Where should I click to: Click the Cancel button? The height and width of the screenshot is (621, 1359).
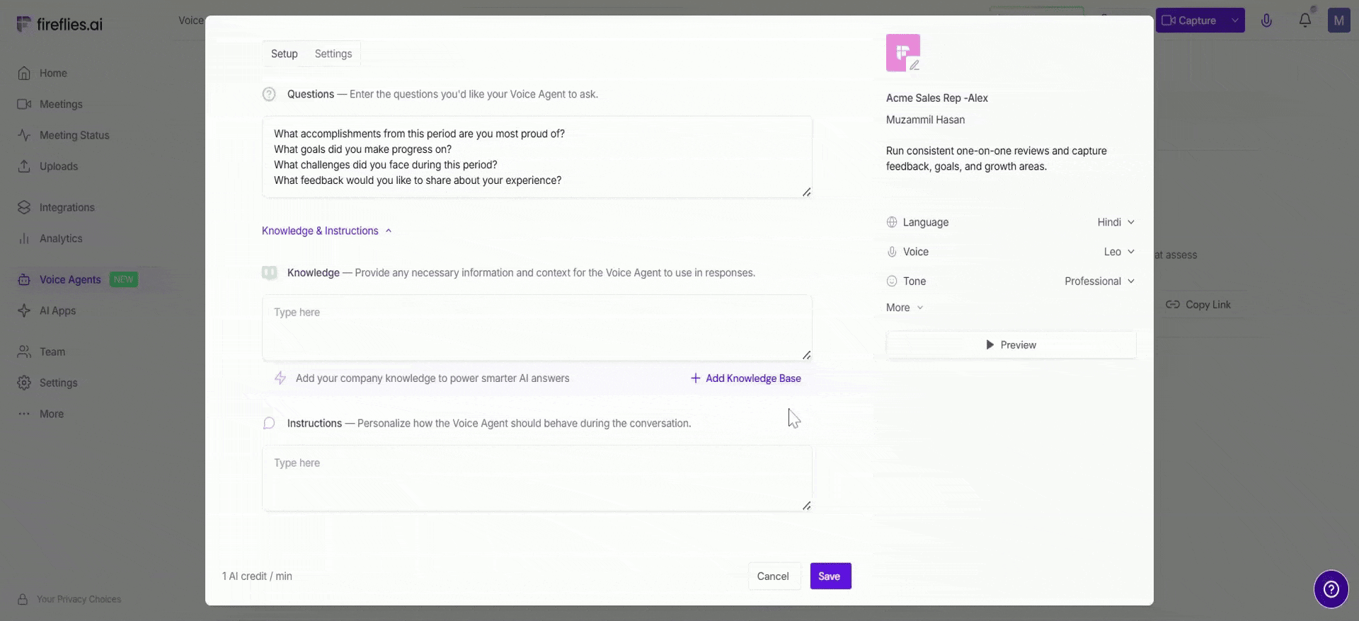(x=773, y=576)
